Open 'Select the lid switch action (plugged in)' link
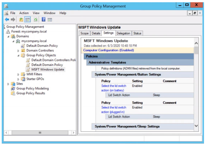This screenshot has height=145, width=206. [x=114, y=110]
